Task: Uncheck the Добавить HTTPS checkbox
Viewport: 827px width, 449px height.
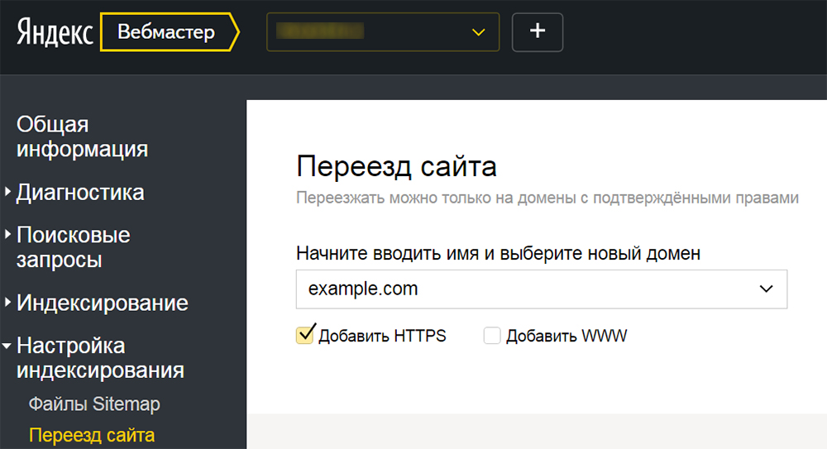Action: coord(304,335)
